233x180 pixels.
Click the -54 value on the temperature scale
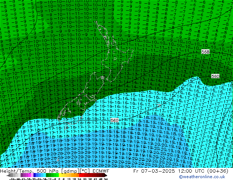tap(12, 179)
